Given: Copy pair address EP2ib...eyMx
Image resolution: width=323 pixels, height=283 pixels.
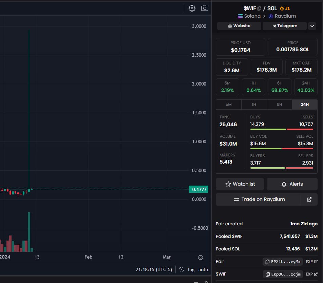Looking at the screenshot, I should coord(283,262).
